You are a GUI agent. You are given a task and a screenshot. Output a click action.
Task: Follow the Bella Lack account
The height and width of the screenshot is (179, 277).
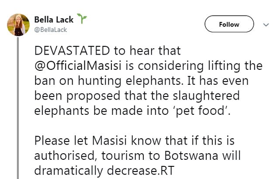pos(229,24)
